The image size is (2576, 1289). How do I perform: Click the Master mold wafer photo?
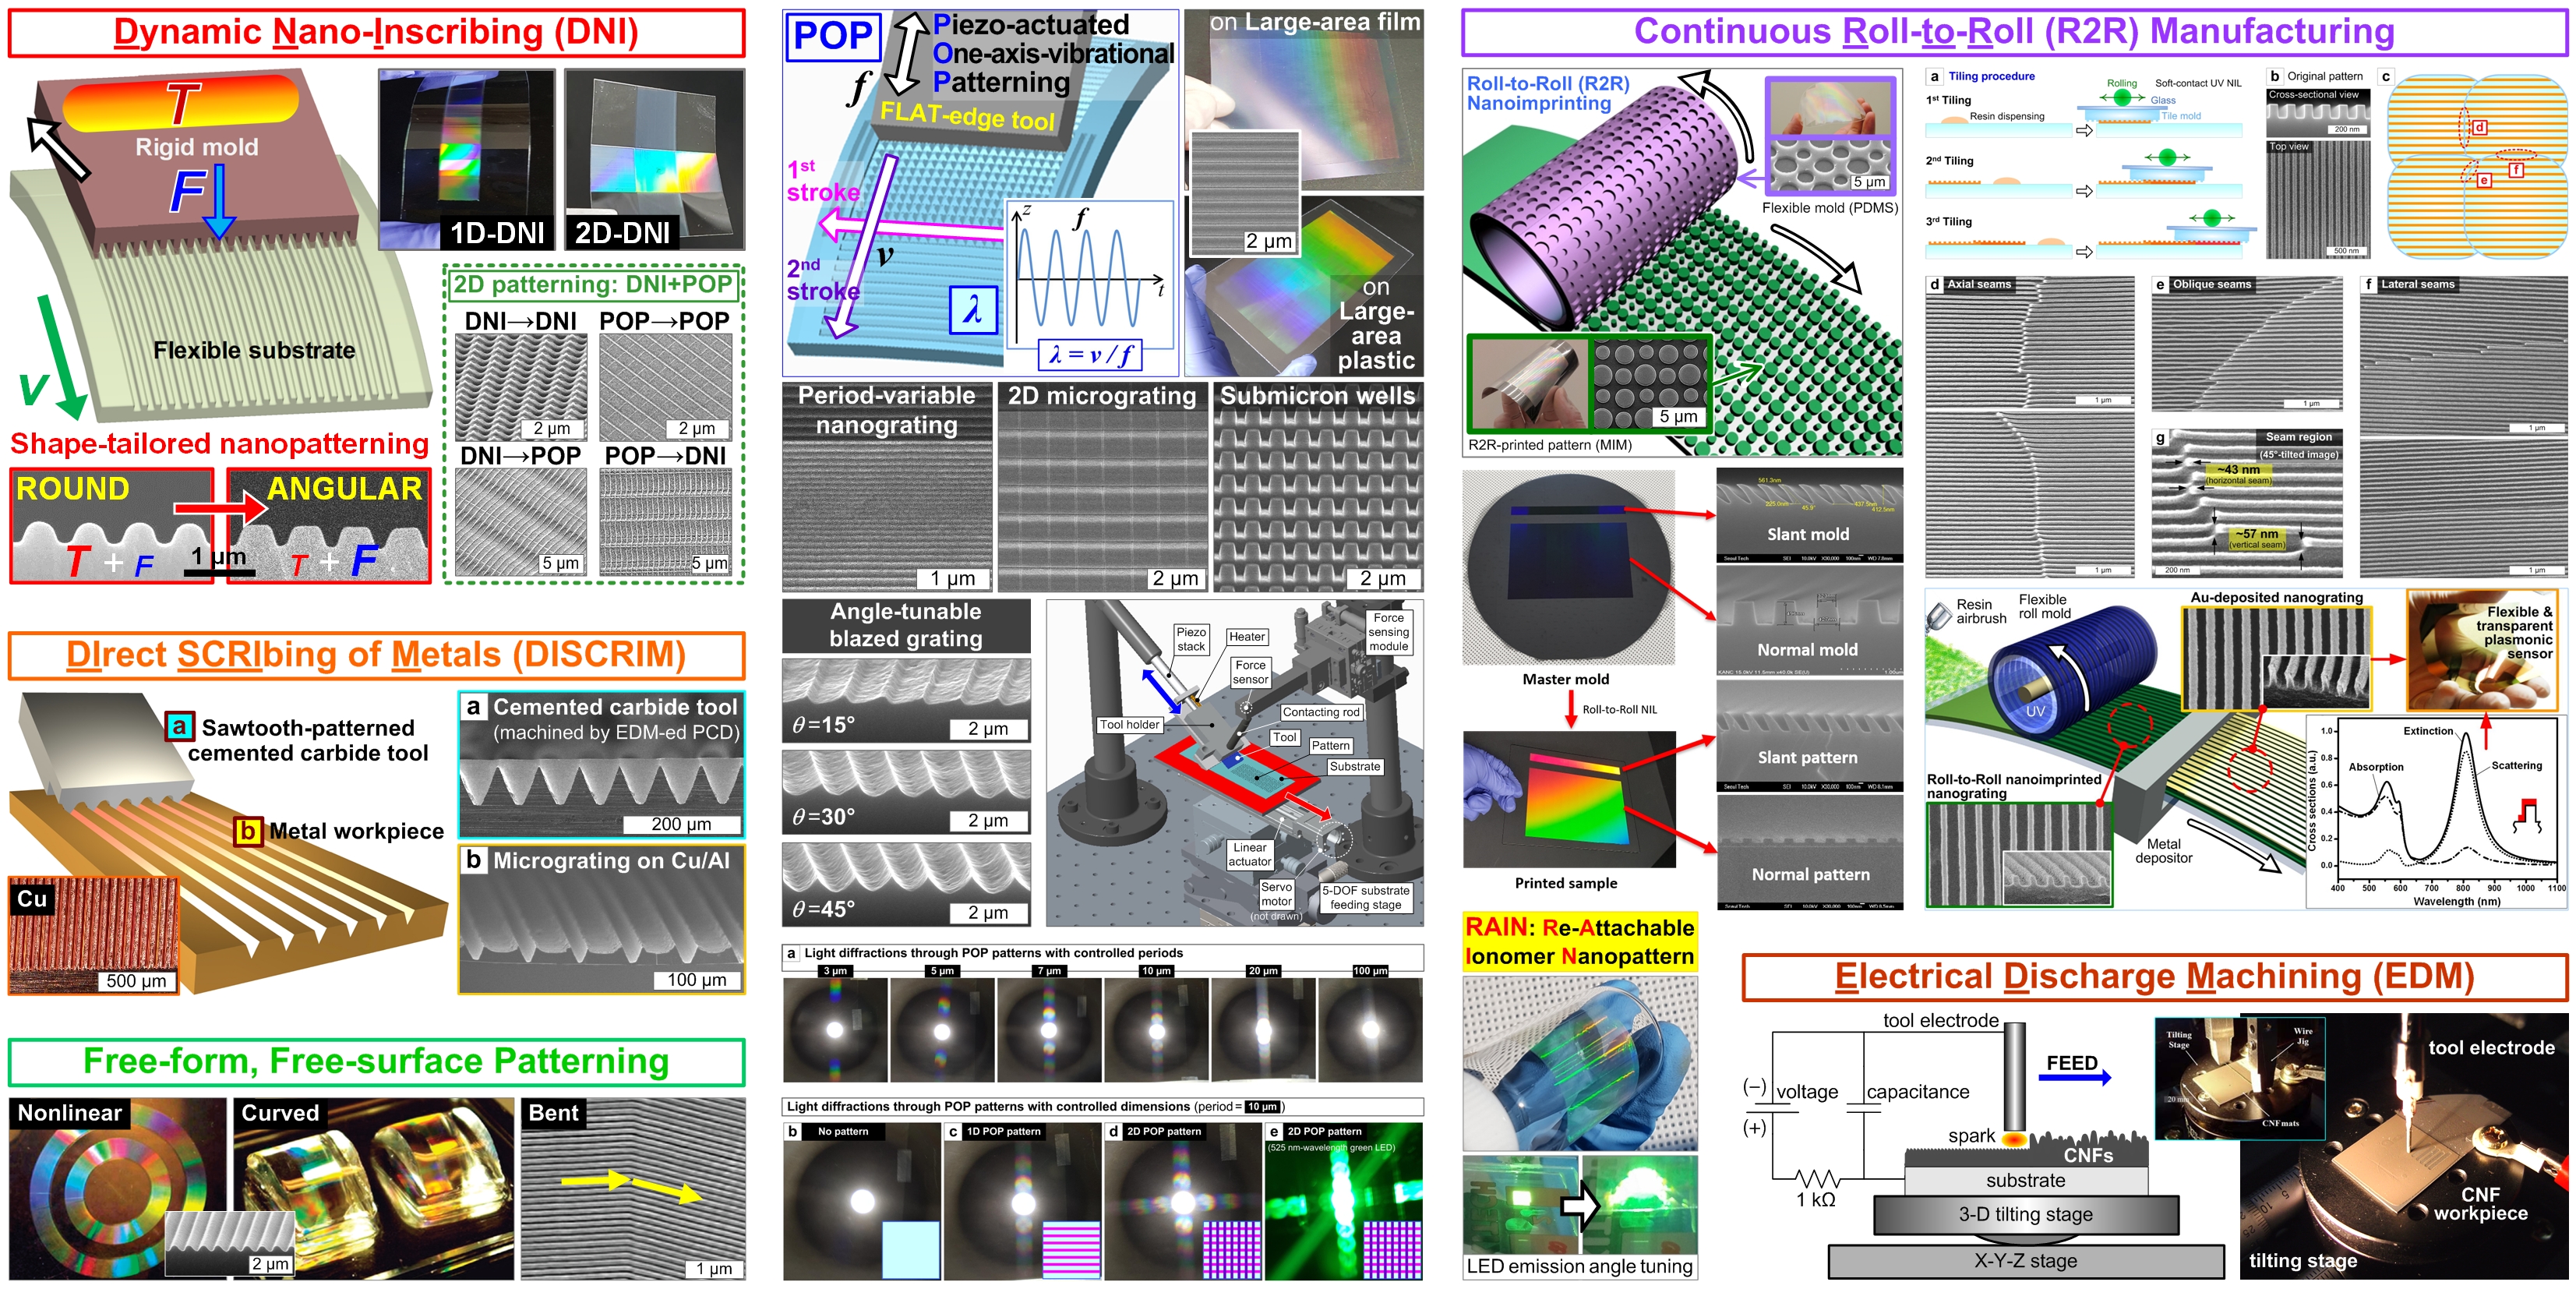point(1568,568)
